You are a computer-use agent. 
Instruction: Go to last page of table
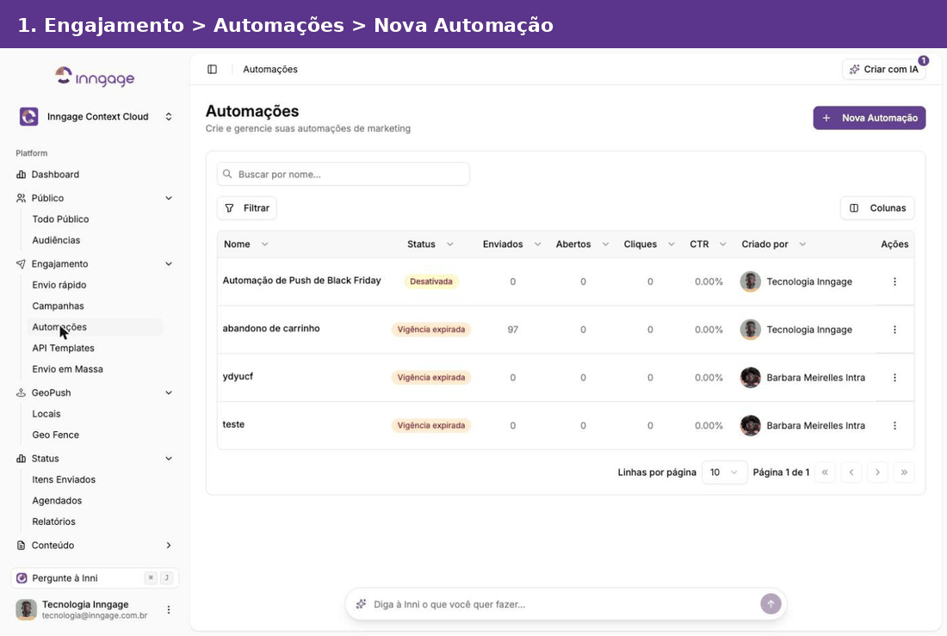[904, 472]
